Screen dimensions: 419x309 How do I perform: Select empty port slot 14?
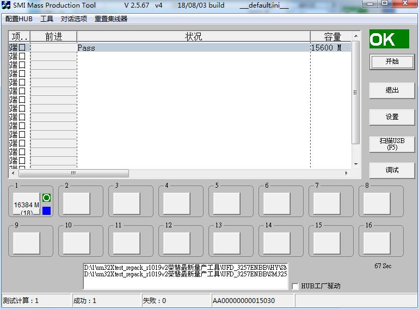276,243
